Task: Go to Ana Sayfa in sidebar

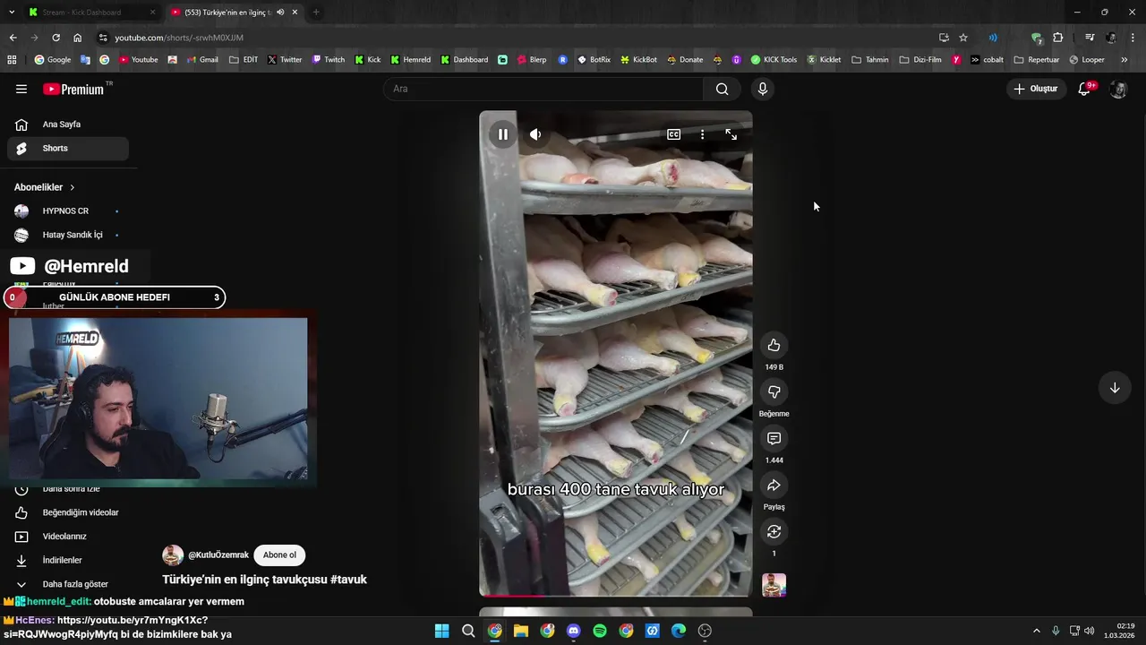Action: 68,125
